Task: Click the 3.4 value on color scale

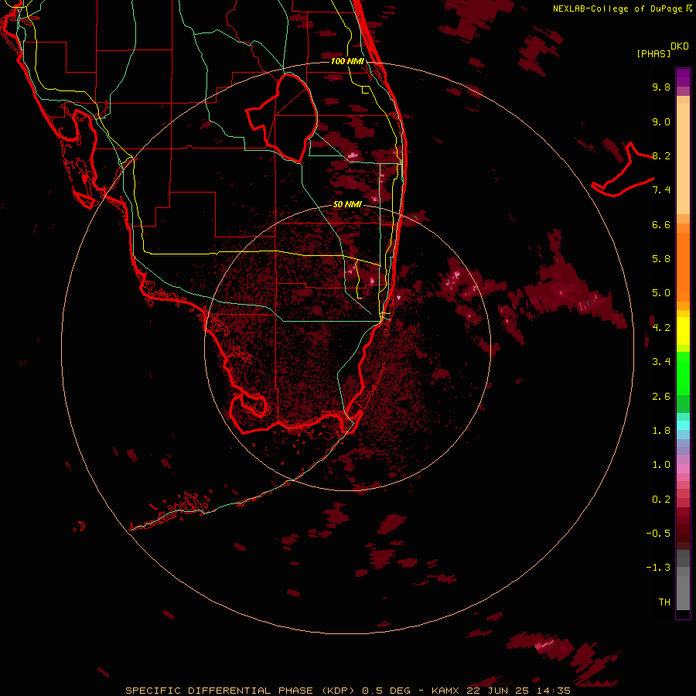Action: pos(661,362)
